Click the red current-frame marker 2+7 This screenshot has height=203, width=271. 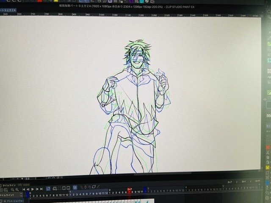click(130, 191)
